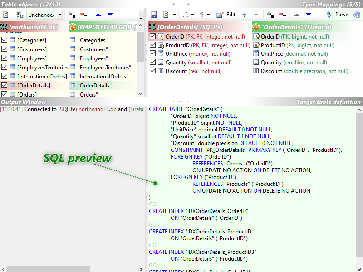Click the CREATE TABLE "OrderDetails" statement line
The width and height of the screenshot is (363, 272).
(186, 109)
